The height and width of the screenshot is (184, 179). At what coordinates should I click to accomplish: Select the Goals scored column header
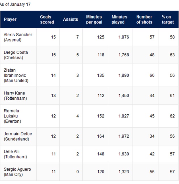pyautogui.click(x=47, y=20)
